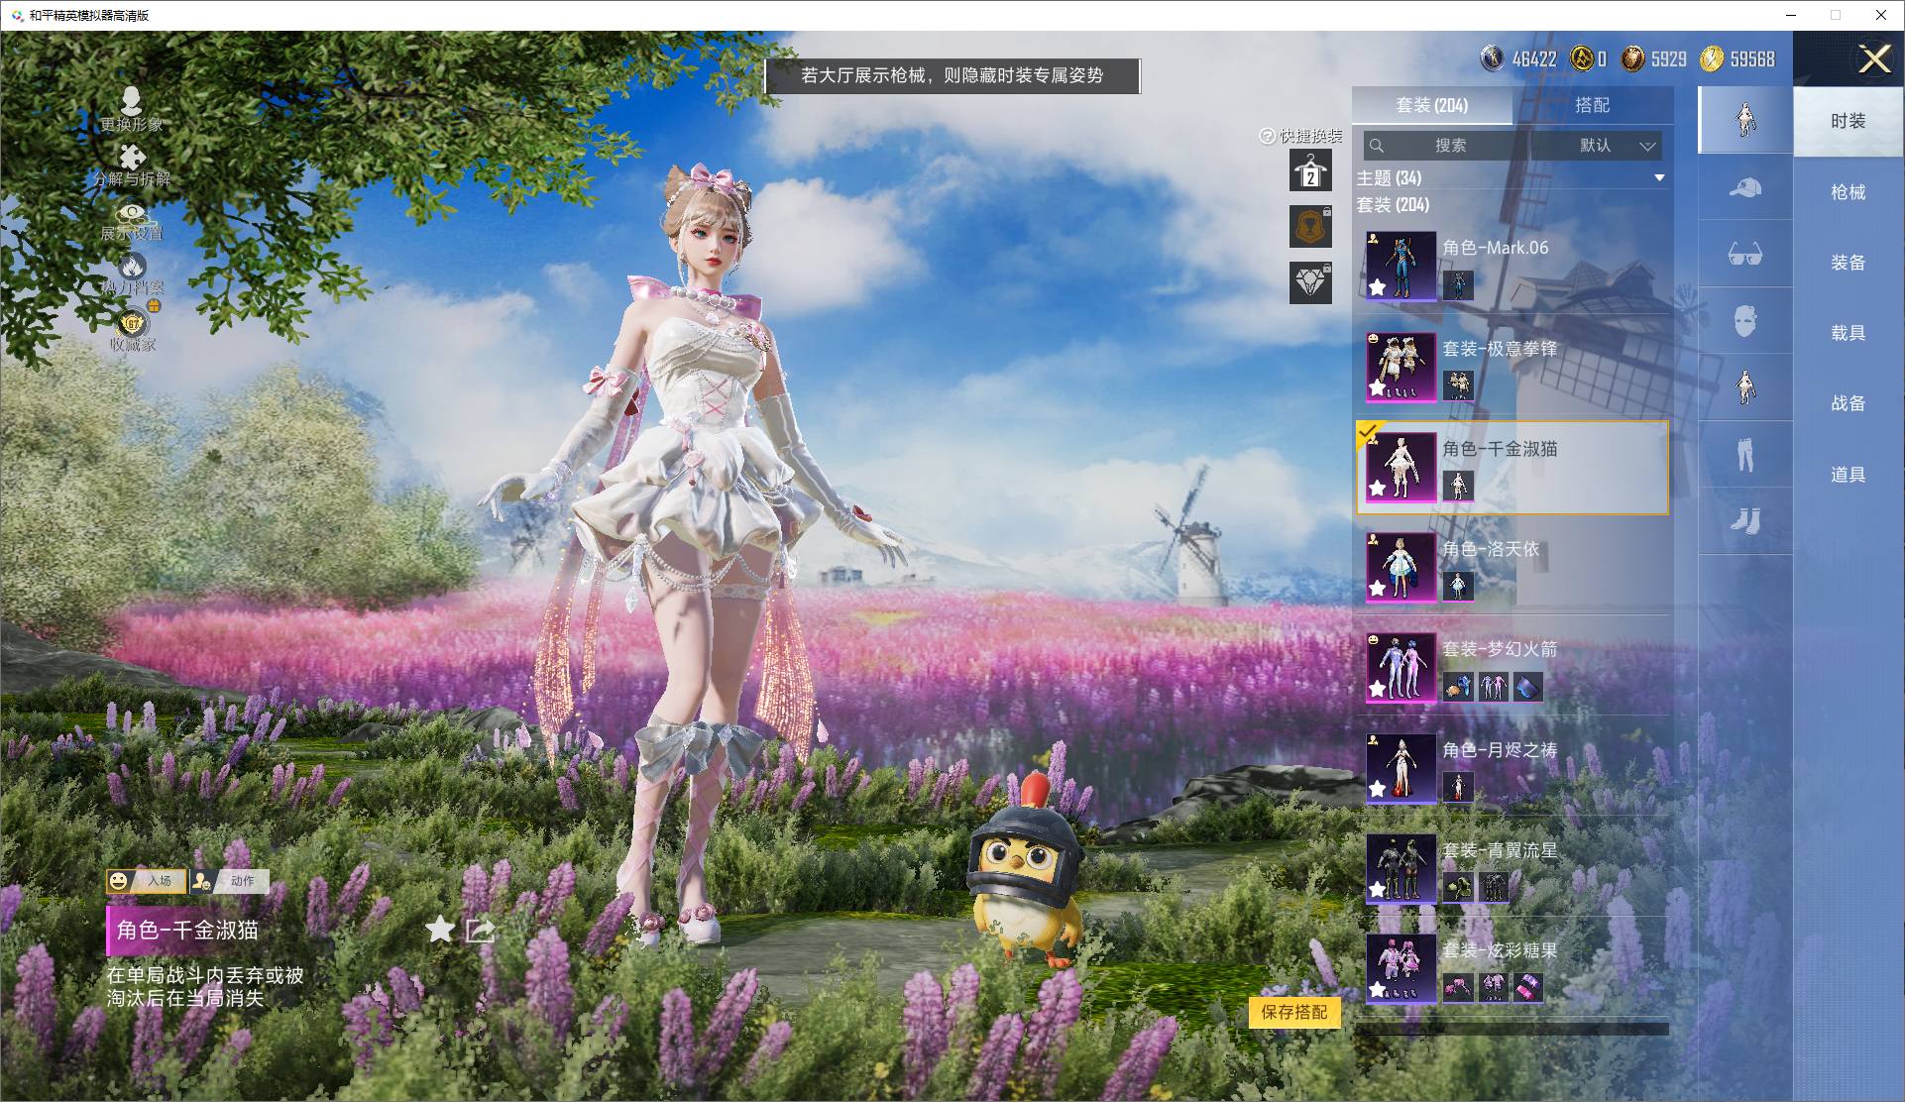Select the locked diamond quick outfit slot
This screenshot has width=1905, height=1102.
(x=1310, y=283)
